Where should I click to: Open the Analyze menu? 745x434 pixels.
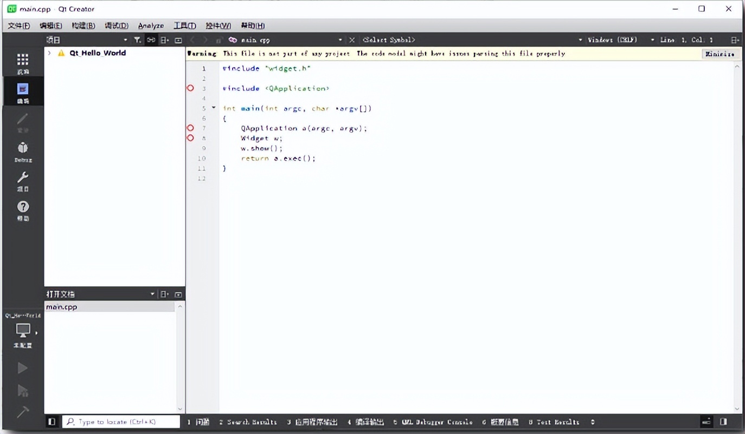point(151,25)
